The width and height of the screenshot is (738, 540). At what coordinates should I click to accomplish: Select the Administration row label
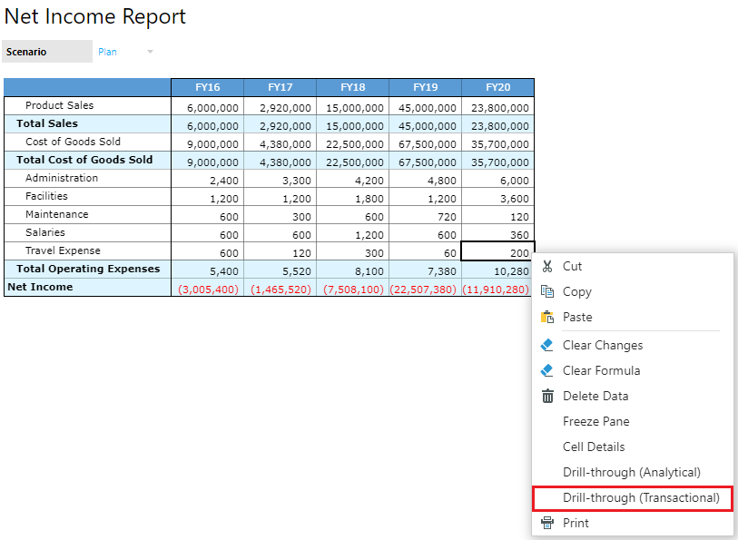pos(62,178)
